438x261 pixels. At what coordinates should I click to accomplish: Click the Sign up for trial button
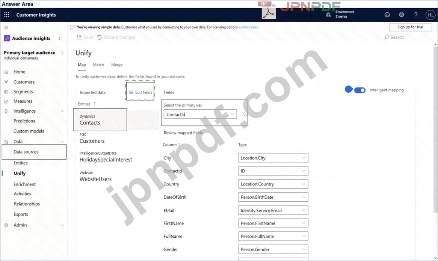click(x=410, y=27)
